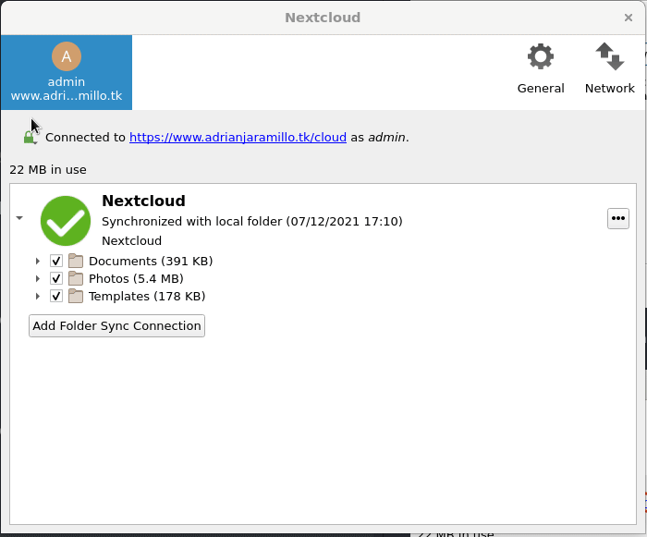This screenshot has height=537, width=647.
Task: Select the admin account tab
Action: coord(67,73)
